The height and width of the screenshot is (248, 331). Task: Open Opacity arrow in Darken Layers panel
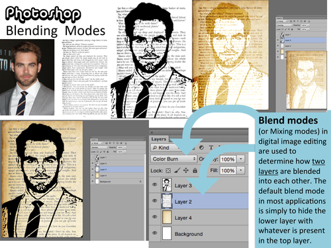pyautogui.click(x=125, y=147)
